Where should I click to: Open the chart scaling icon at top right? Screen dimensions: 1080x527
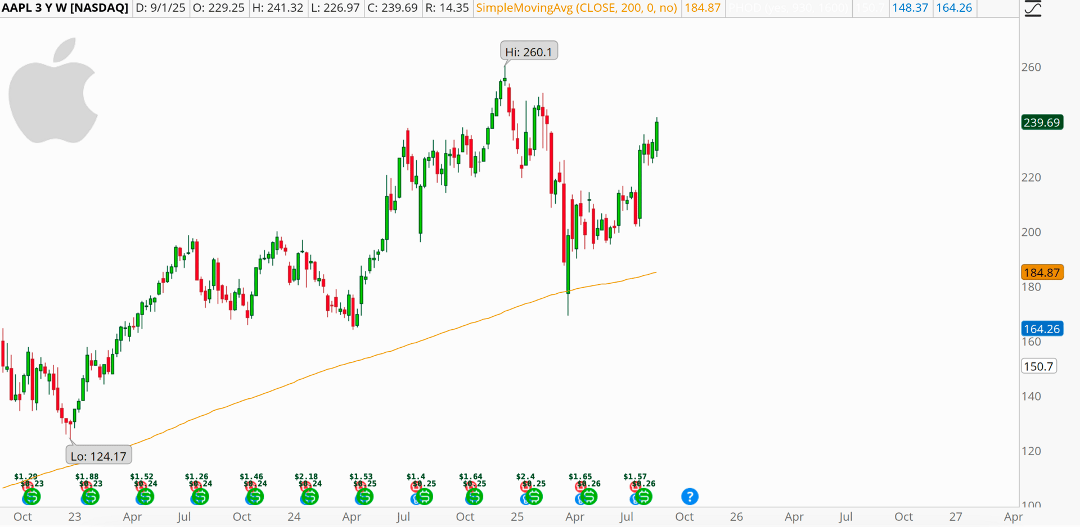click(1033, 8)
